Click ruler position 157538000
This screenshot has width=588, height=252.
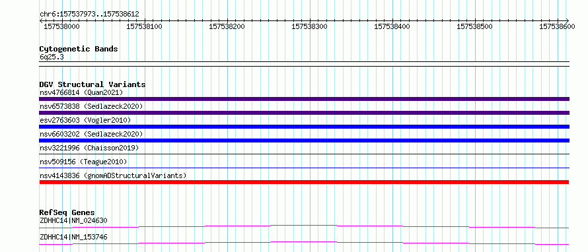click(x=62, y=26)
